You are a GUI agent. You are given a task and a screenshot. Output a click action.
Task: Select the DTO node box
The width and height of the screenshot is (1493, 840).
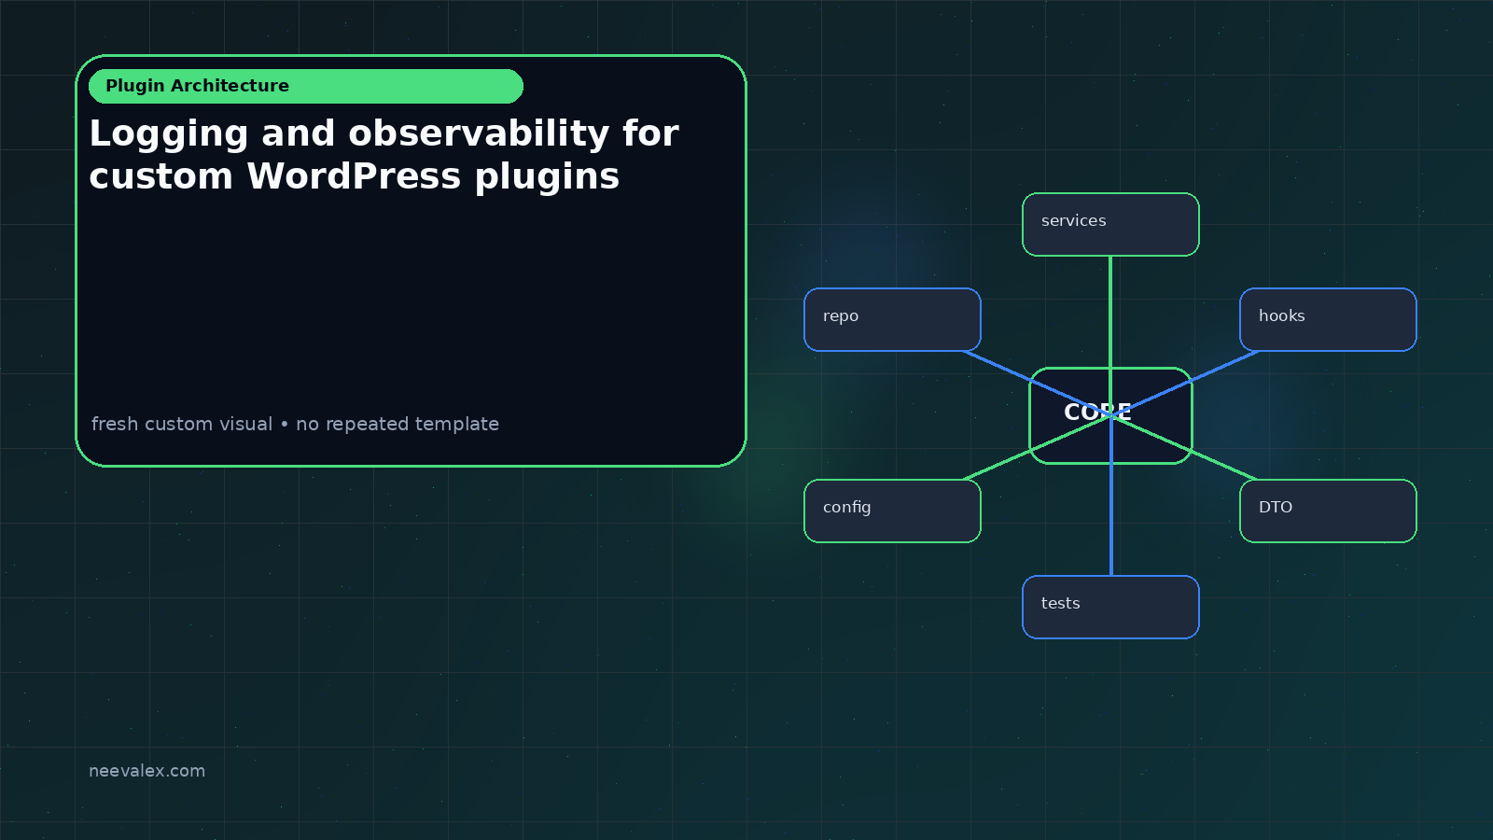click(1328, 511)
